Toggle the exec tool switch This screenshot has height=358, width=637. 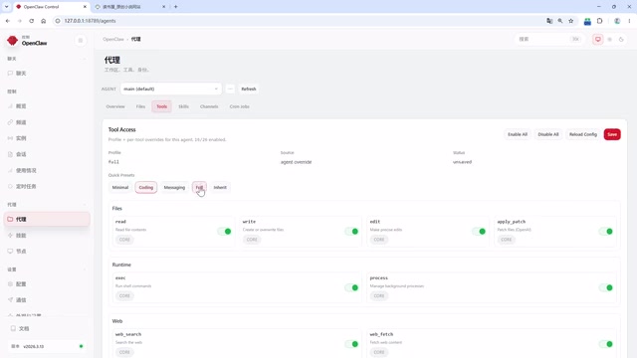[x=351, y=287]
